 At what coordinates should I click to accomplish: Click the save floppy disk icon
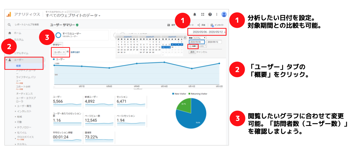click(169, 25)
